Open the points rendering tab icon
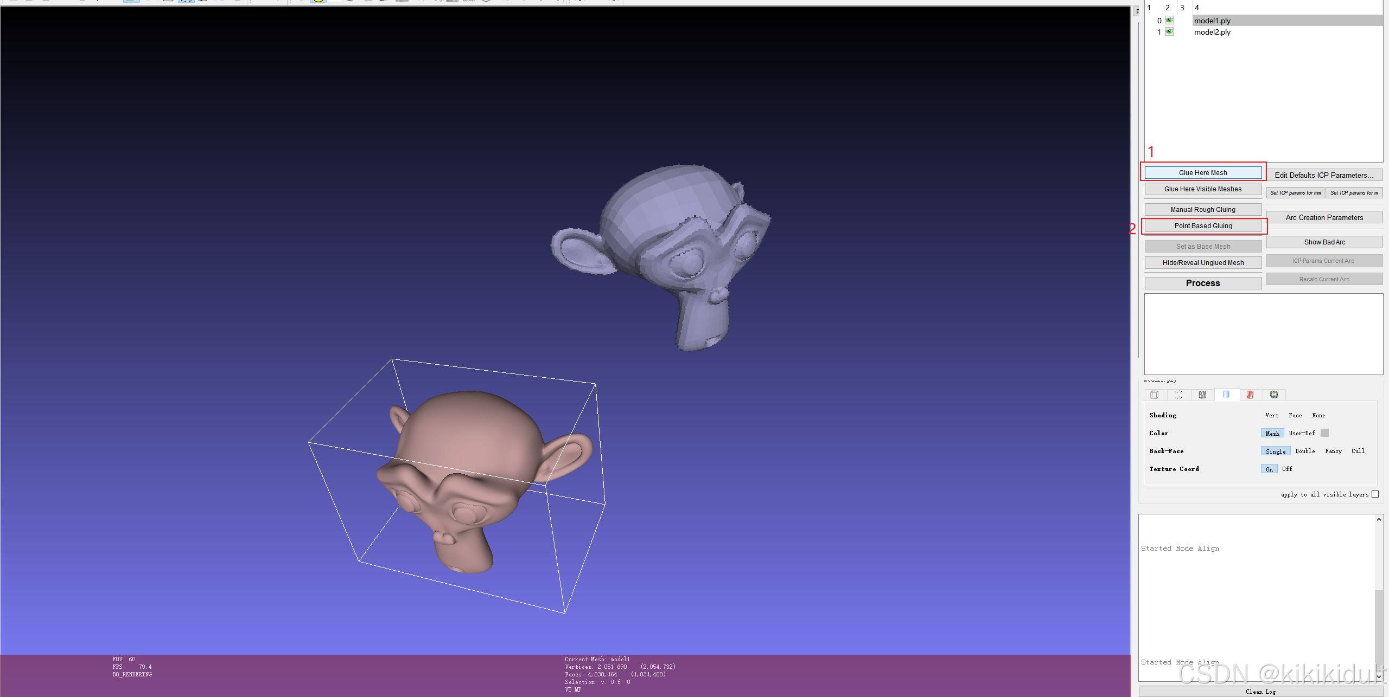 [1178, 395]
